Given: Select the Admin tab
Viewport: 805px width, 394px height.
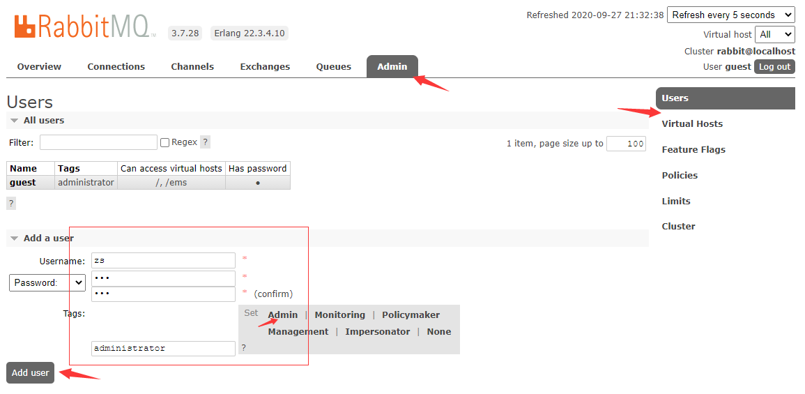Looking at the screenshot, I should point(392,66).
